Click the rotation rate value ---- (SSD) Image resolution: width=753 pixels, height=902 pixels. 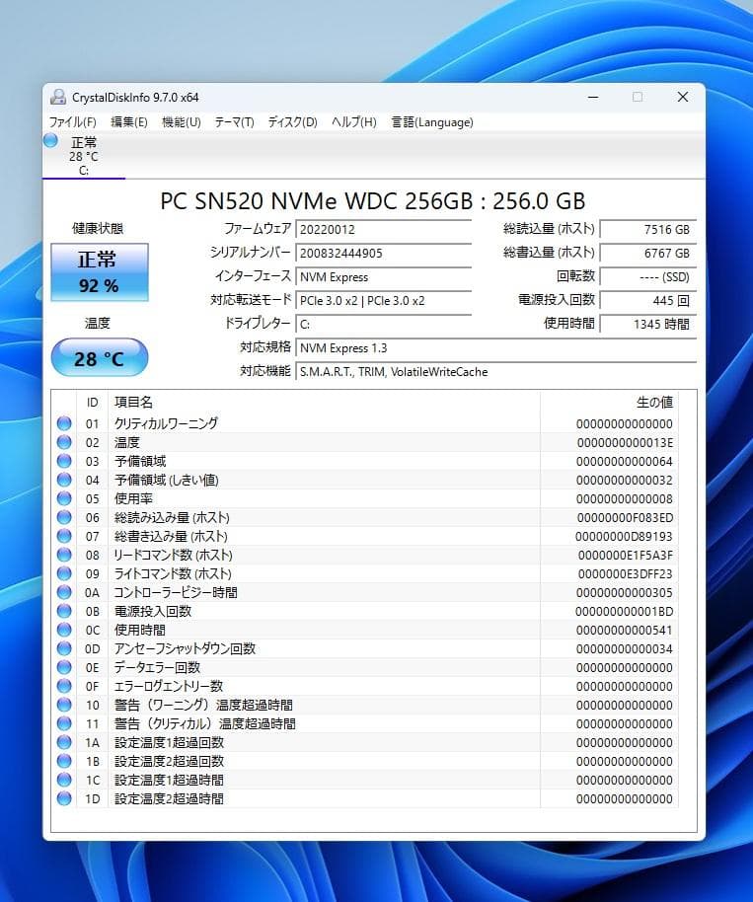coord(648,276)
